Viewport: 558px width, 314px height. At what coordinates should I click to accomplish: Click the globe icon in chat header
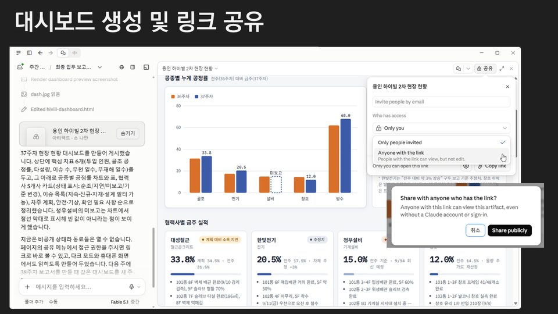point(121,67)
